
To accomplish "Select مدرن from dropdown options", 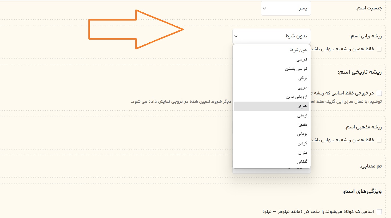I will [x=271, y=153].
